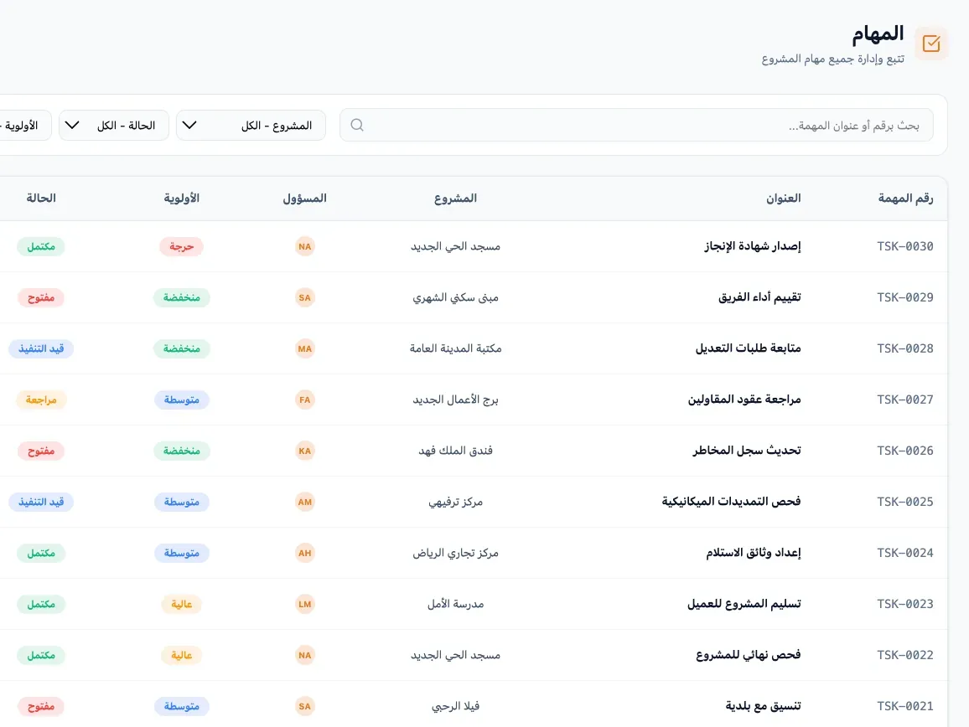Image resolution: width=969 pixels, height=727 pixels.
Task: Open task TSK-0028
Action: (905, 348)
